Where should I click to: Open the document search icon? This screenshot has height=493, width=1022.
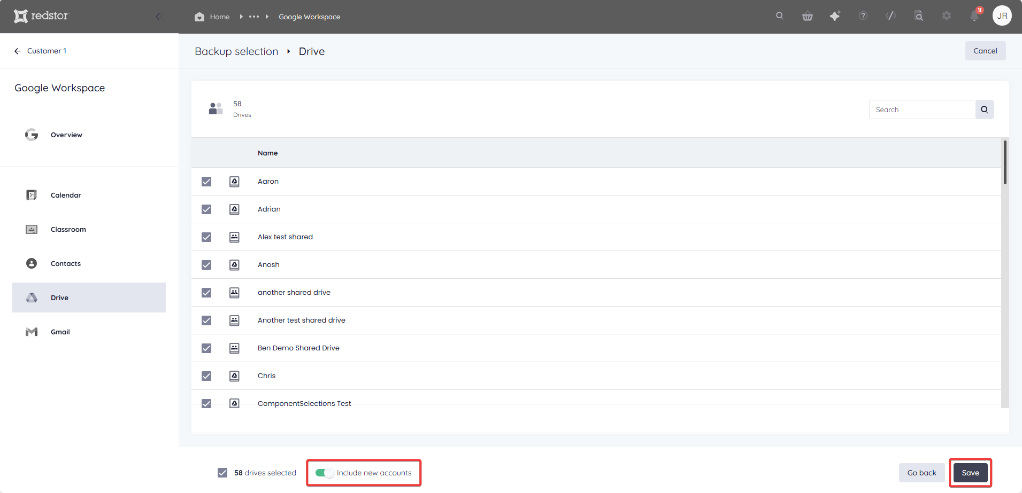pyautogui.click(x=919, y=16)
